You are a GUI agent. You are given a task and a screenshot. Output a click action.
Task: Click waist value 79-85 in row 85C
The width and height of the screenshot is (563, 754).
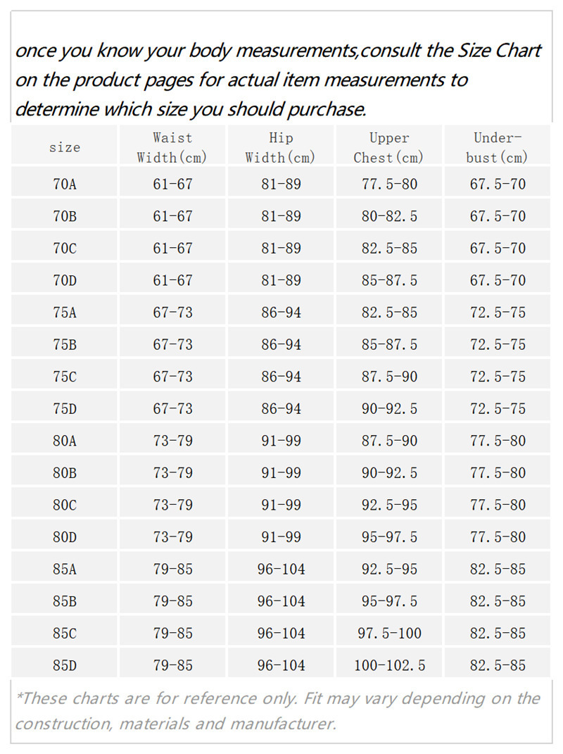[172, 633]
